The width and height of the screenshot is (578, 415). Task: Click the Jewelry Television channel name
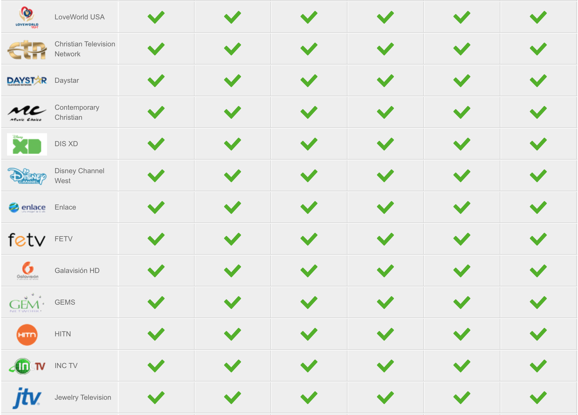click(x=83, y=397)
